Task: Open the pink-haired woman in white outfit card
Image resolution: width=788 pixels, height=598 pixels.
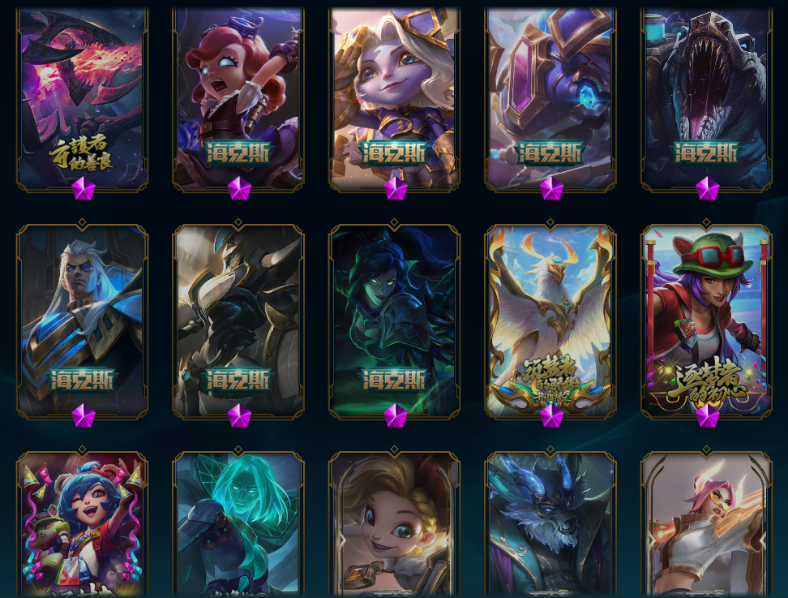Action: 707,524
